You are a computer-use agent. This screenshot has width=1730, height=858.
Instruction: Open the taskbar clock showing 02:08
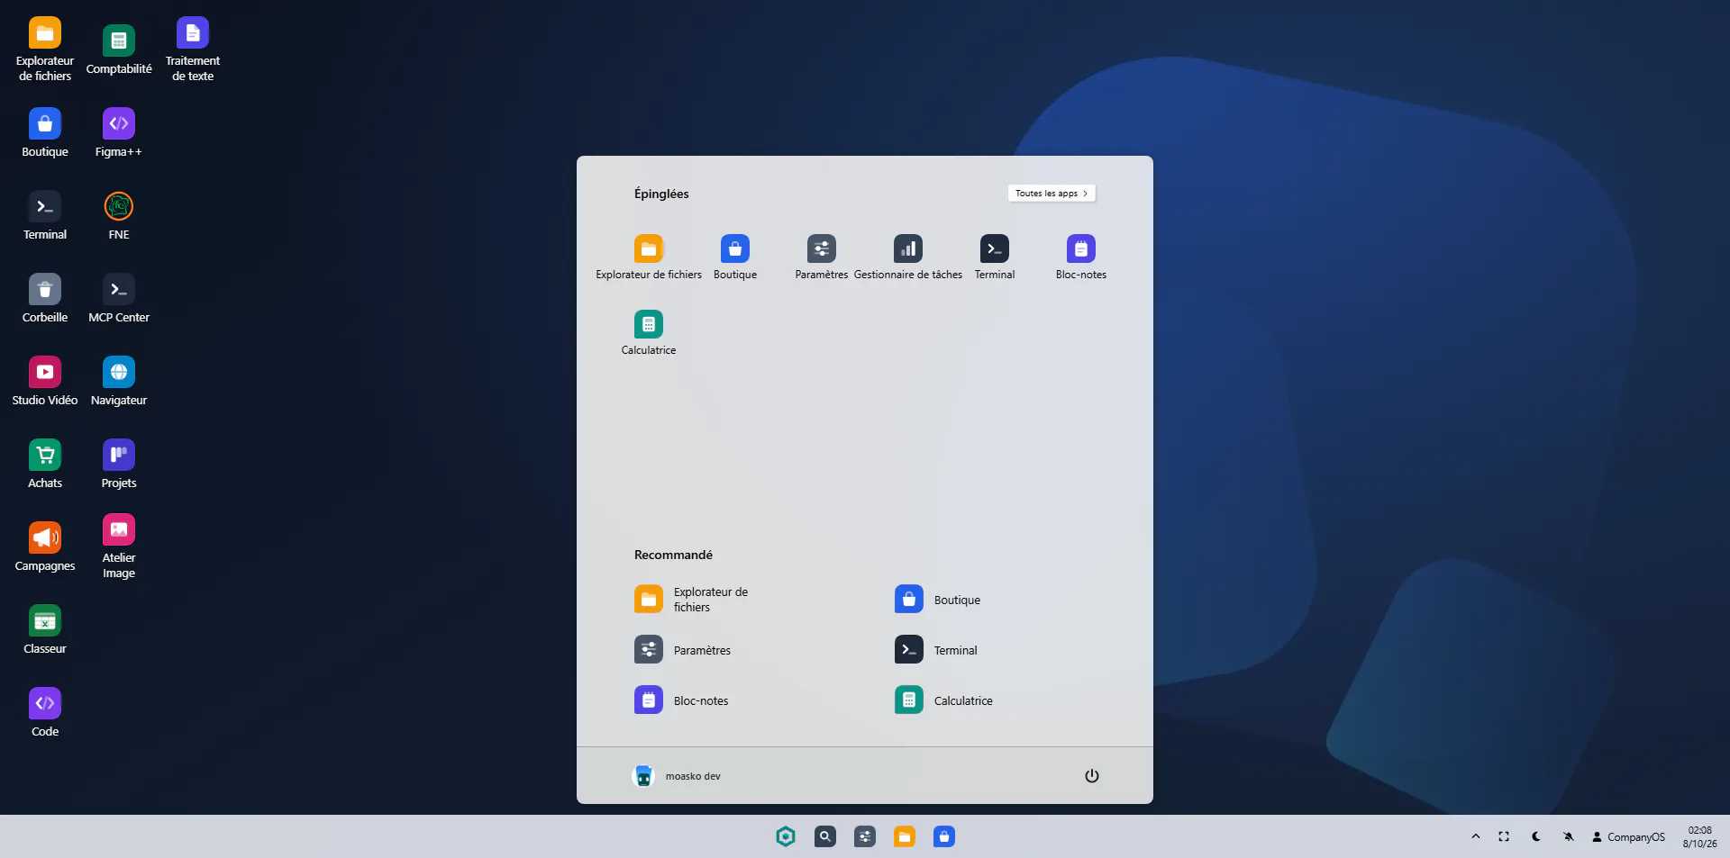1700,837
